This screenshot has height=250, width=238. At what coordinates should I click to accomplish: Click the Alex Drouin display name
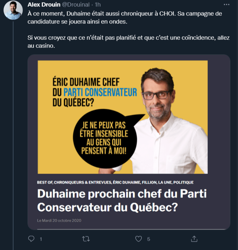(x=44, y=5)
